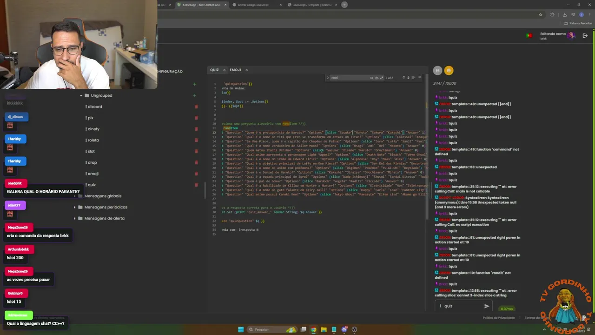Click the logout icon beside the avatar

[x=585, y=36]
